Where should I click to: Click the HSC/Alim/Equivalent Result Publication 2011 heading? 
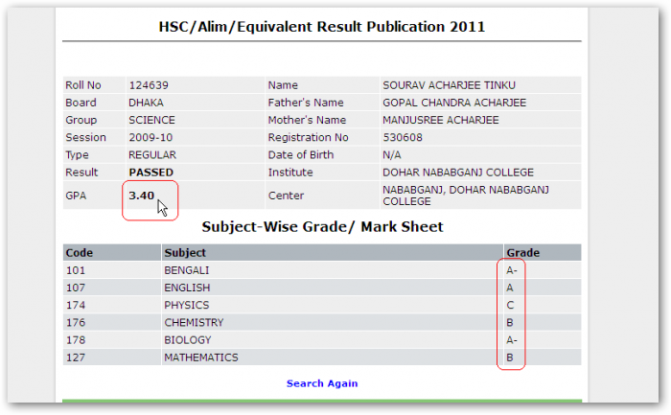[322, 27]
